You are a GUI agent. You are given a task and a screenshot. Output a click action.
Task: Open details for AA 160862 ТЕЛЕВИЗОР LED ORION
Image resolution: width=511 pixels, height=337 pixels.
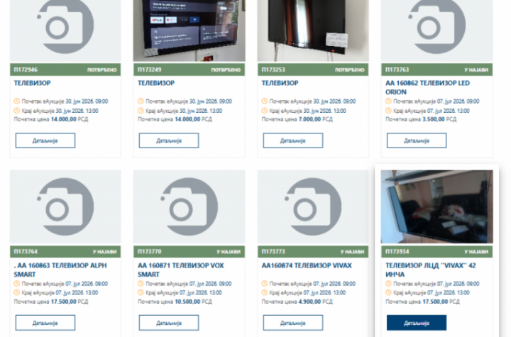(417, 140)
